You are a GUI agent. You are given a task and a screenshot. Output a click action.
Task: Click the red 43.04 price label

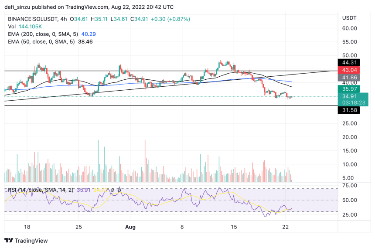click(349, 70)
